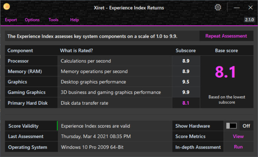Open settings via the gear icon
Screen dimensions: 258x157
click(218, 8)
